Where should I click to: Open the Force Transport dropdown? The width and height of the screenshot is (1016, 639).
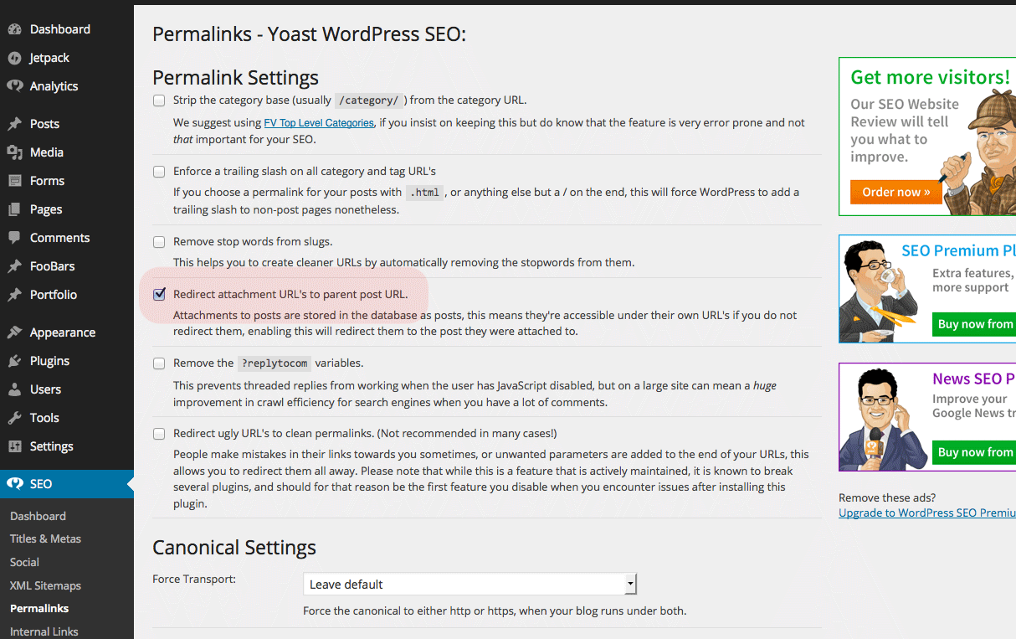(470, 584)
